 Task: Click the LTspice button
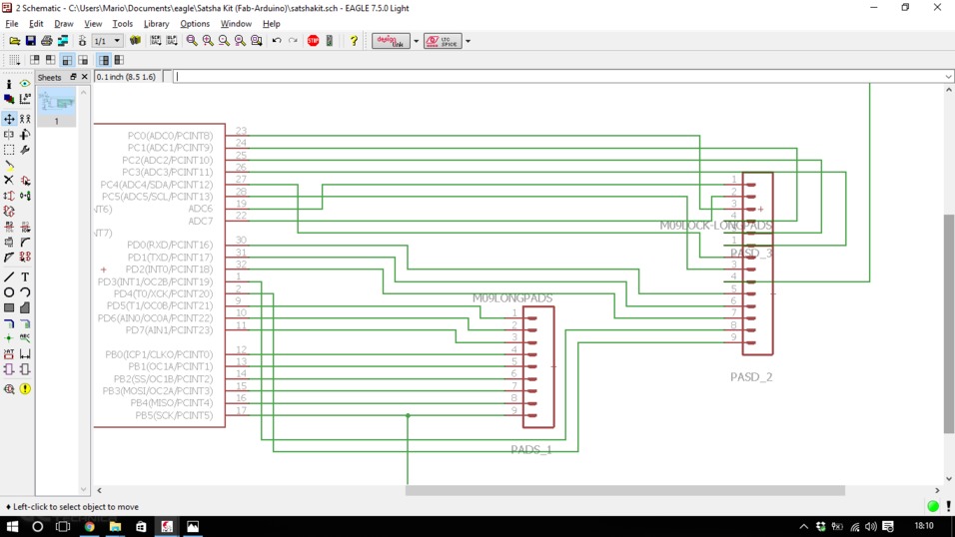click(443, 41)
